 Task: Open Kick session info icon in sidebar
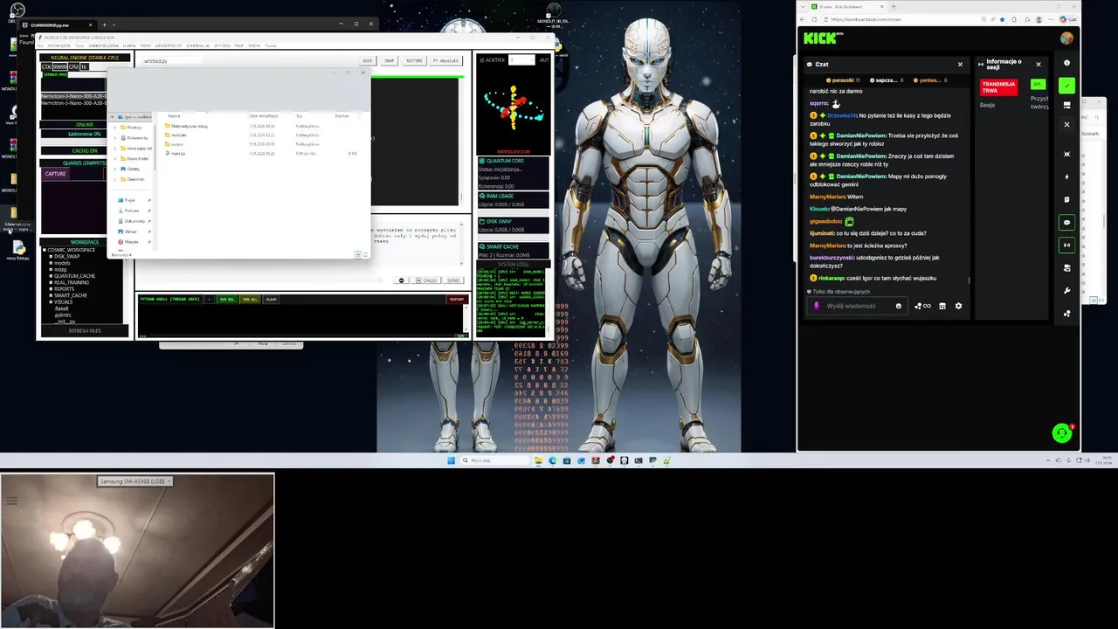[1066, 63]
